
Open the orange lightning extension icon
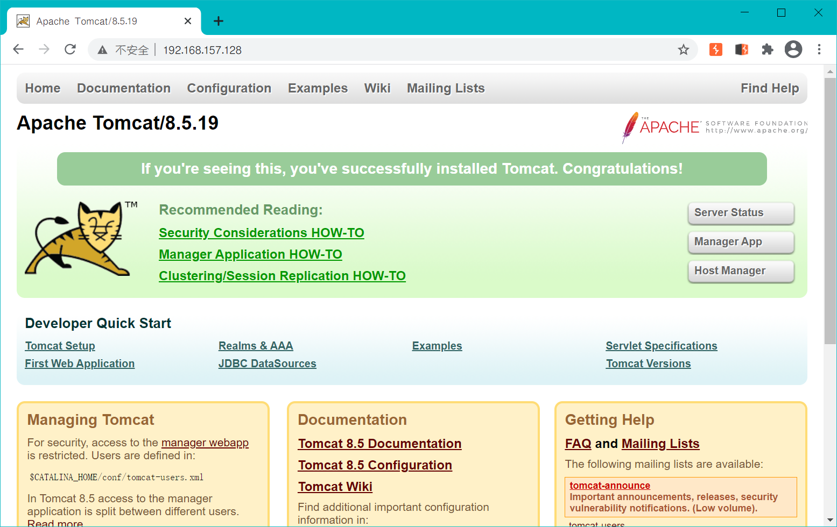pyautogui.click(x=715, y=49)
